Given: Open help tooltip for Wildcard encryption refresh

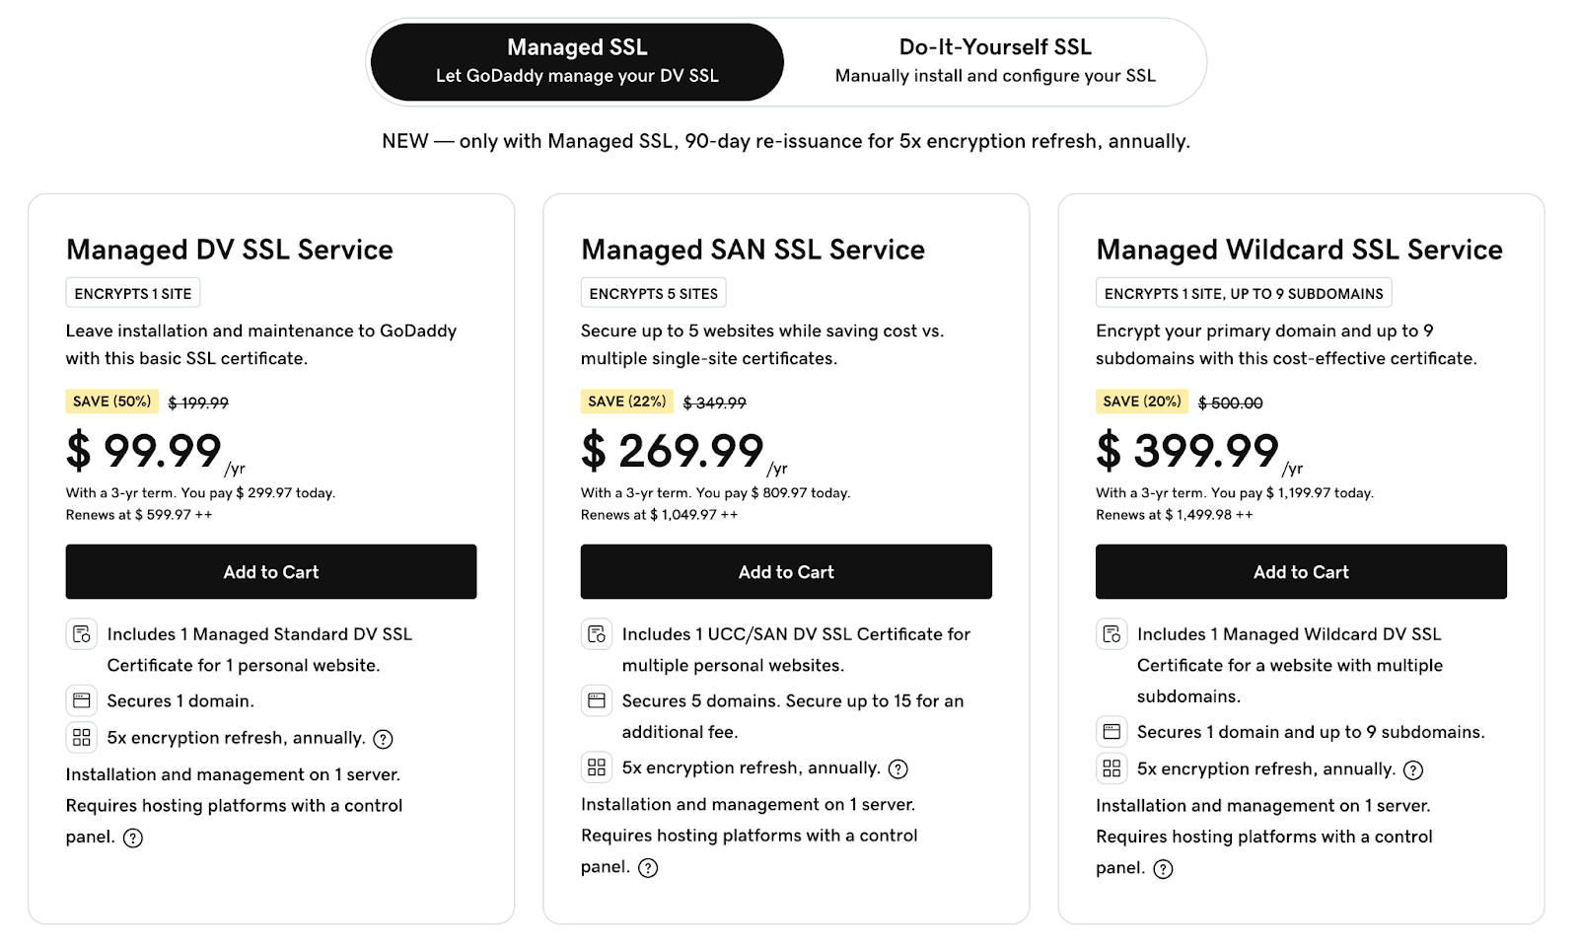Looking at the screenshot, I should coord(1413,769).
